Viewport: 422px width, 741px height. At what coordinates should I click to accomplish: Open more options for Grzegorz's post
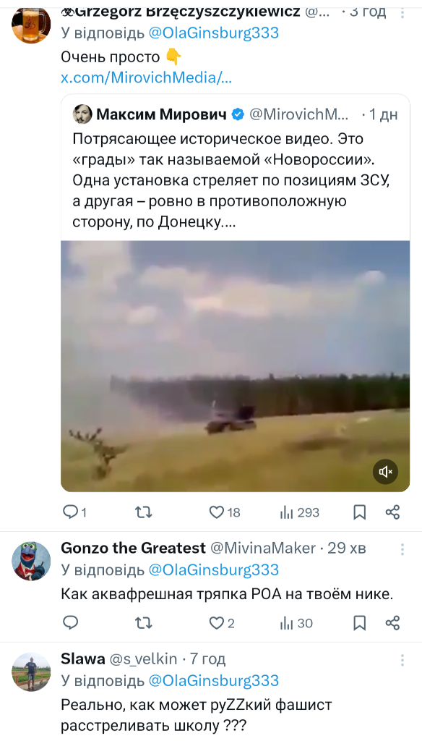[x=402, y=13]
